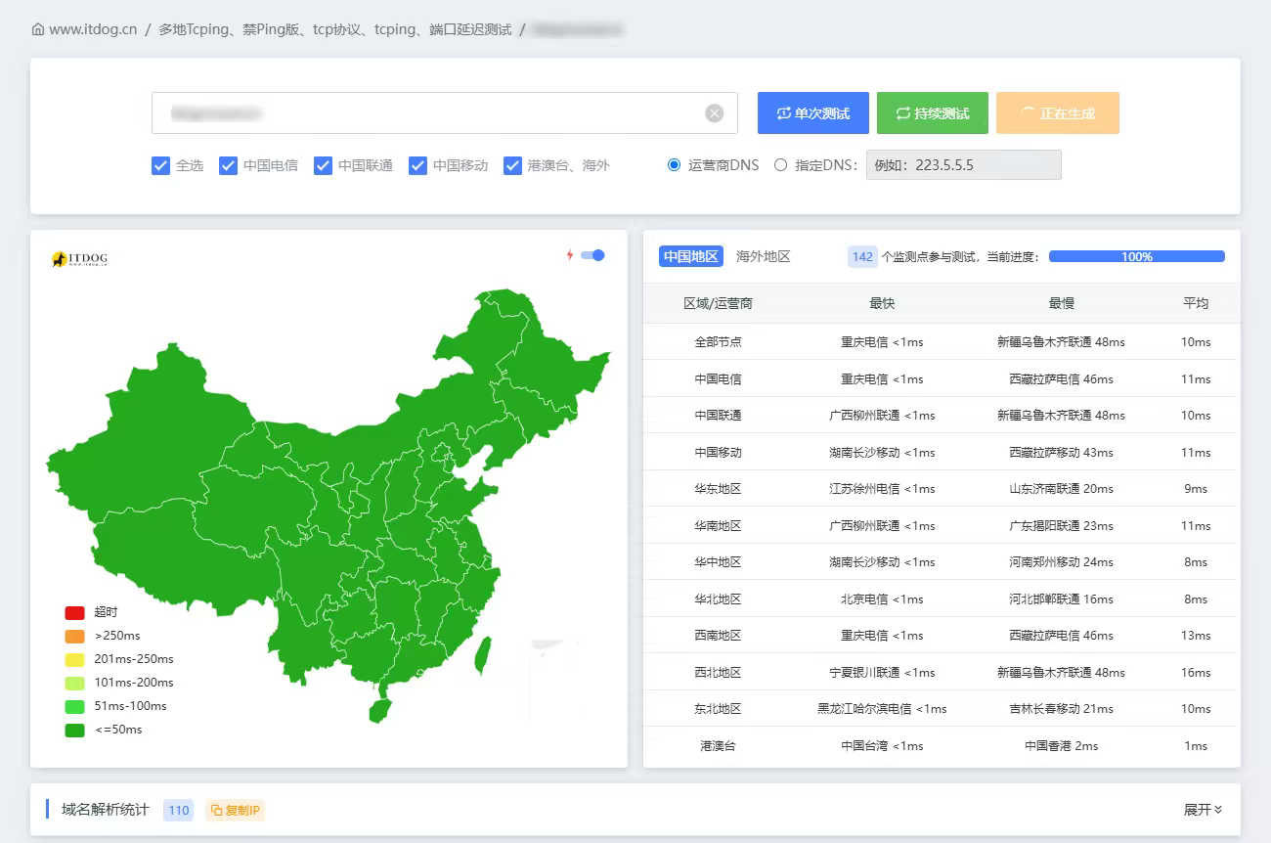
Task: Click the ITDOG logo above the map
Action: [79, 259]
